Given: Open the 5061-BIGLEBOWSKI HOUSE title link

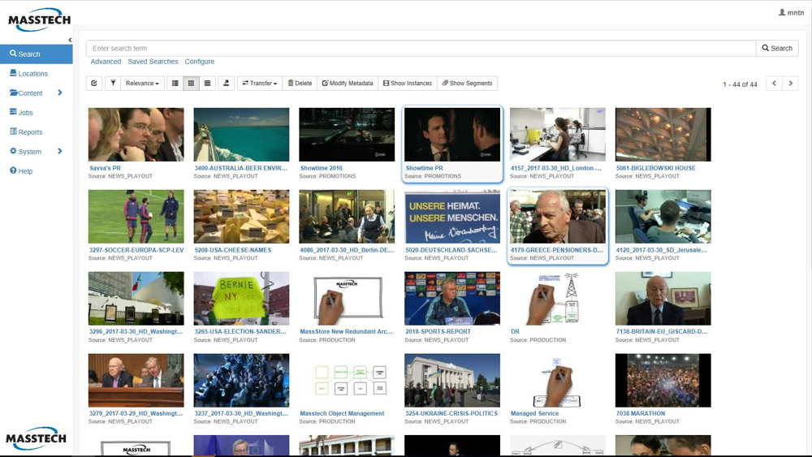Looking at the screenshot, I should click(655, 168).
